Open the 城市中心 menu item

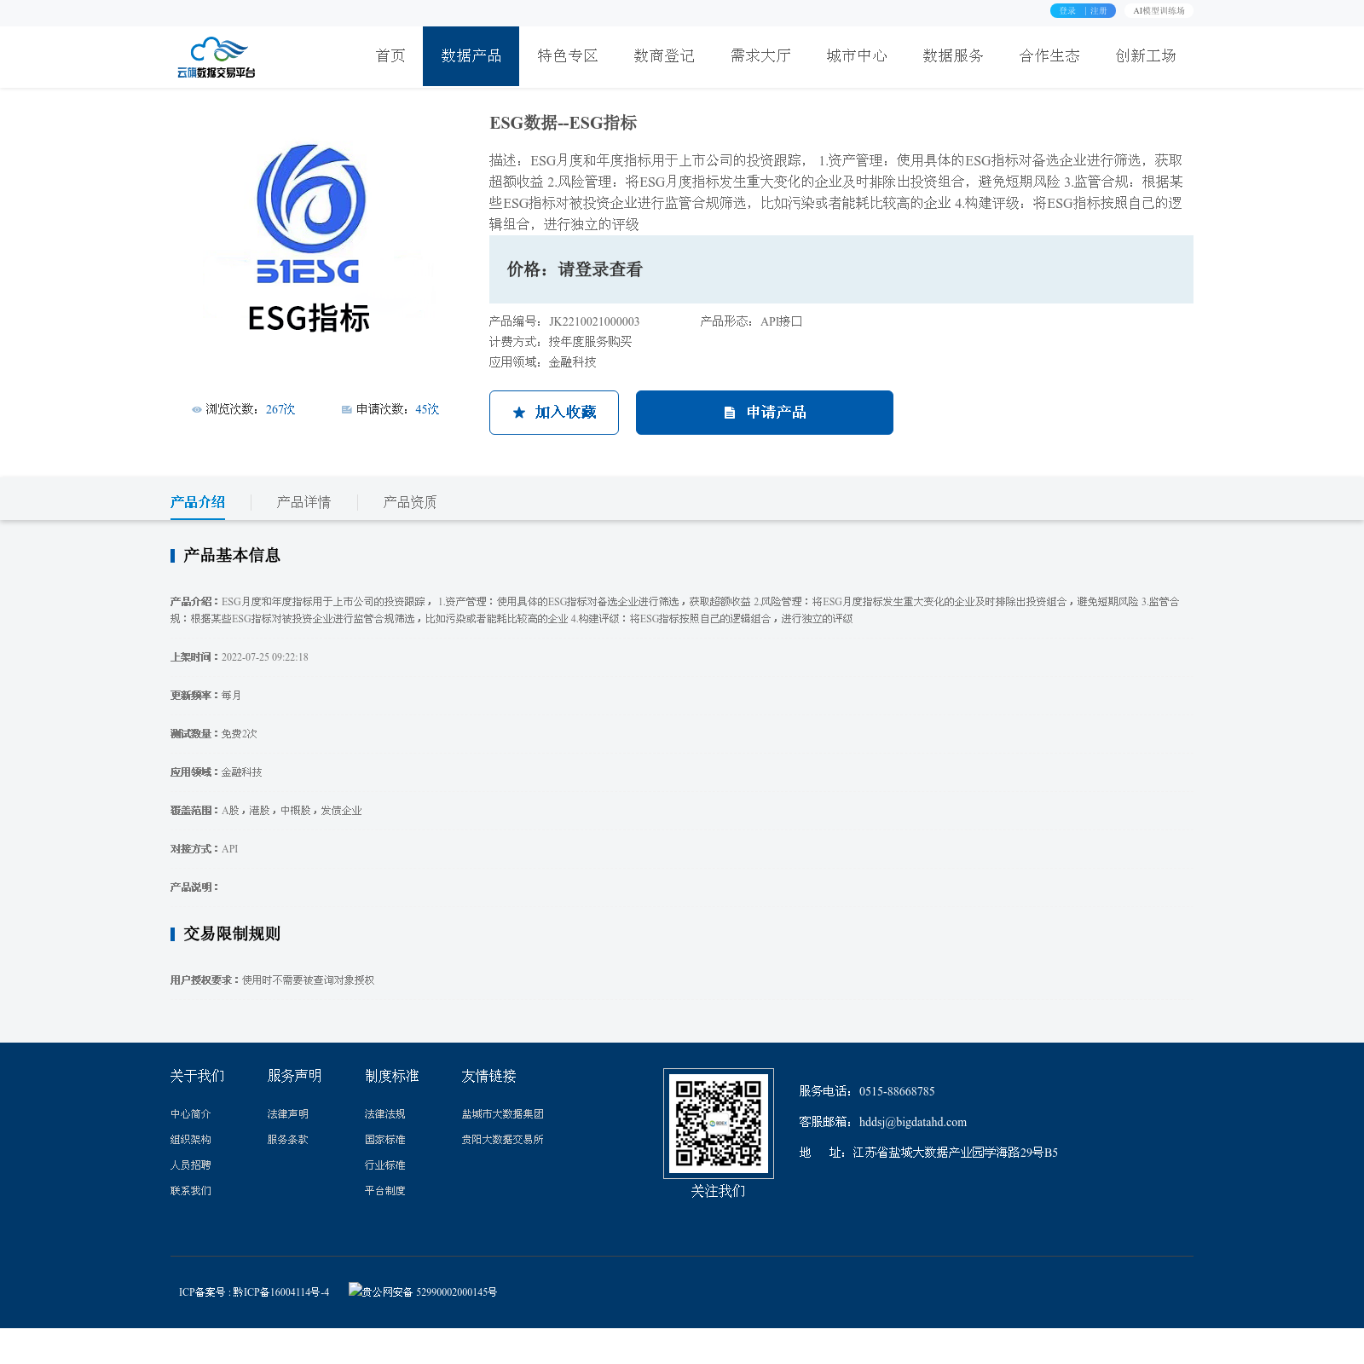pyautogui.click(x=857, y=56)
